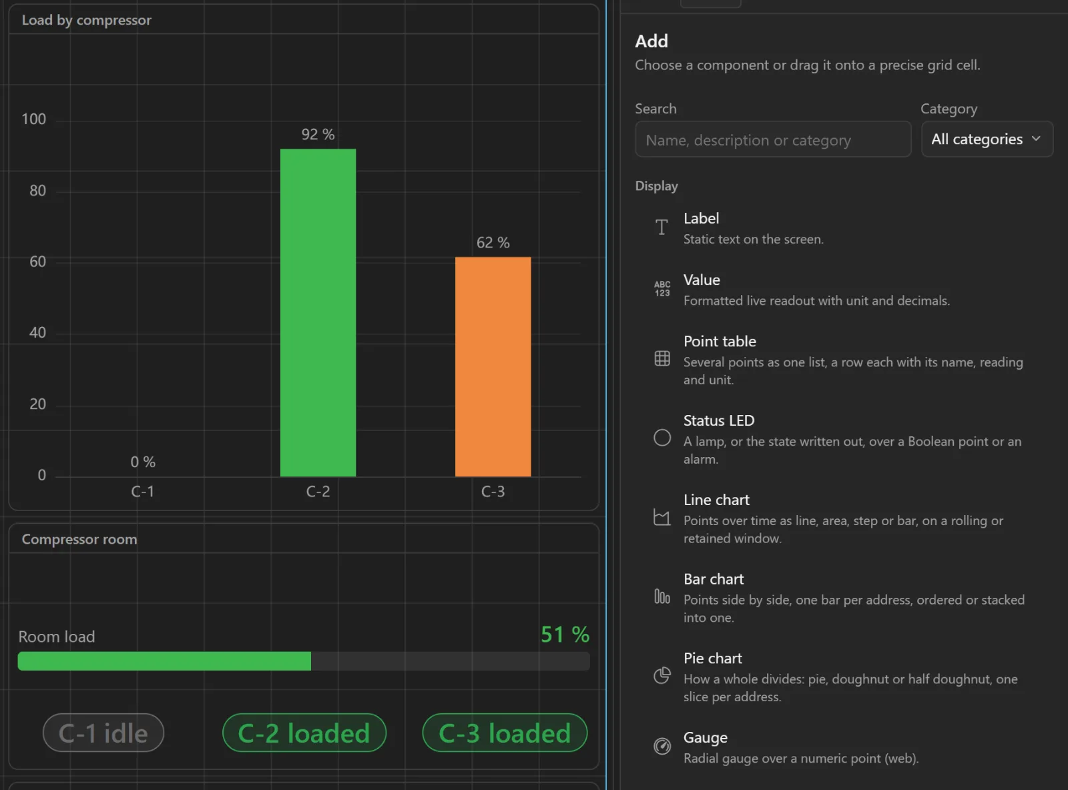Add a Label component from the list
The height and width of the screenshot is (790, 1068).
point(844,228)
